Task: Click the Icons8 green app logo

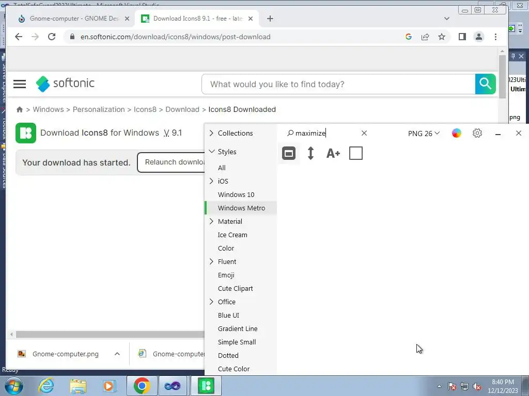Action: pos(26,133)
